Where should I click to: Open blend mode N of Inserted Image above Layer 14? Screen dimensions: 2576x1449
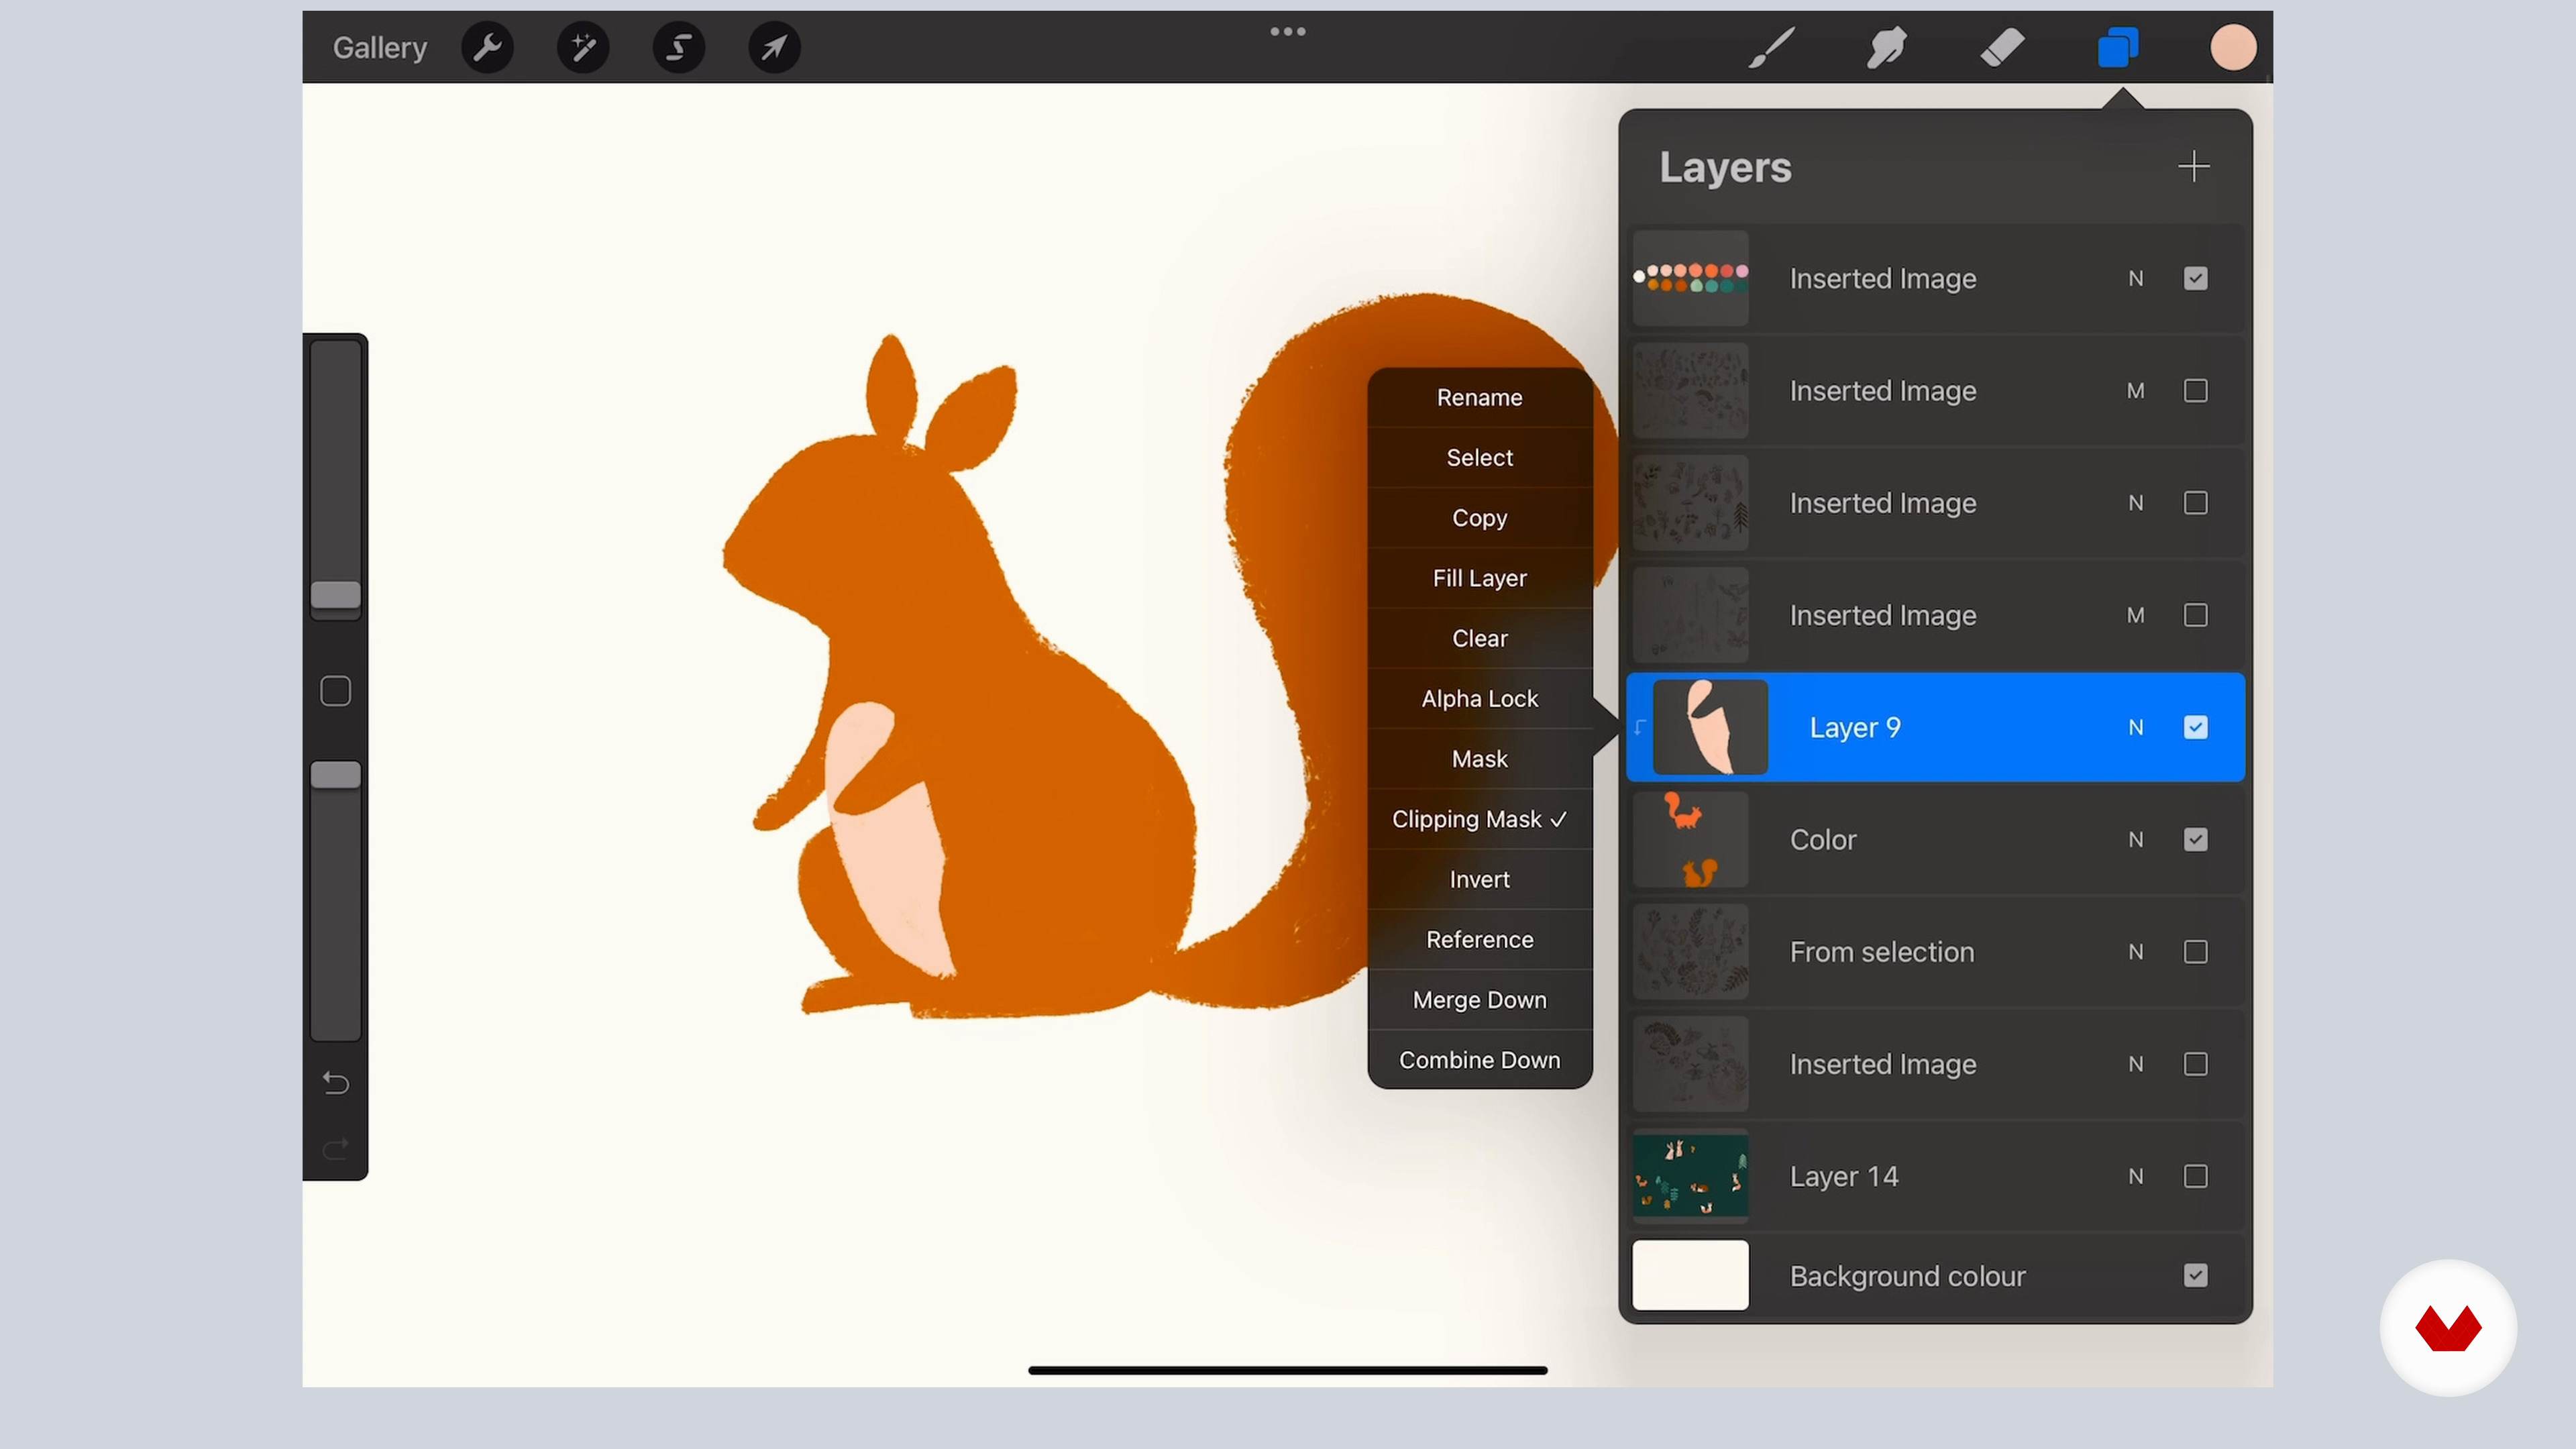click(x=2135, y=1064)
